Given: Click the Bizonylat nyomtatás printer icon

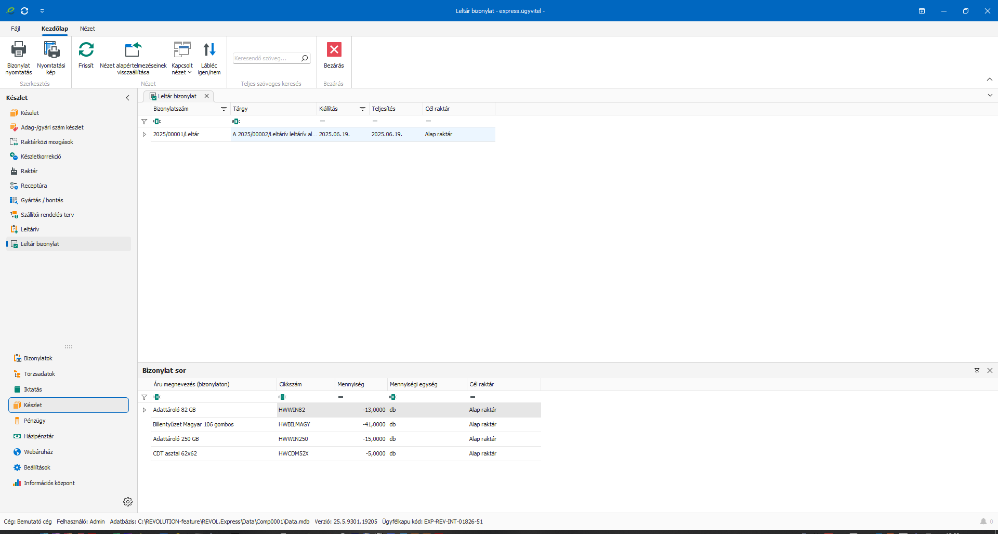Looking at the screenshot, I should pyautogui.click(x=19, y=50).
